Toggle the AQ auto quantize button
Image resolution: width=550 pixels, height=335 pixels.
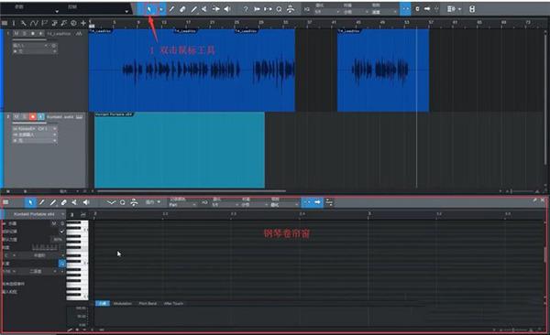[204, 202]
